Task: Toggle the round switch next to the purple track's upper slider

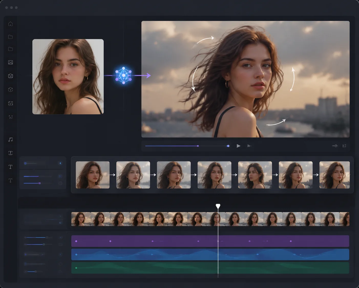Action: pos(61,237)
